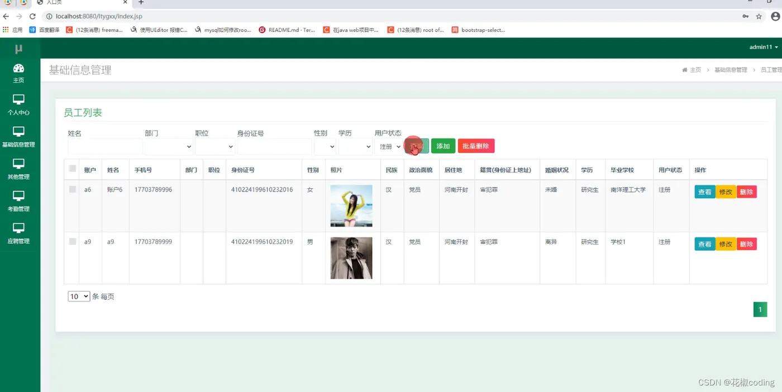This screenshot has height=392, width=782.
Task: Check the checkbox for row a6
Action: 73,190
